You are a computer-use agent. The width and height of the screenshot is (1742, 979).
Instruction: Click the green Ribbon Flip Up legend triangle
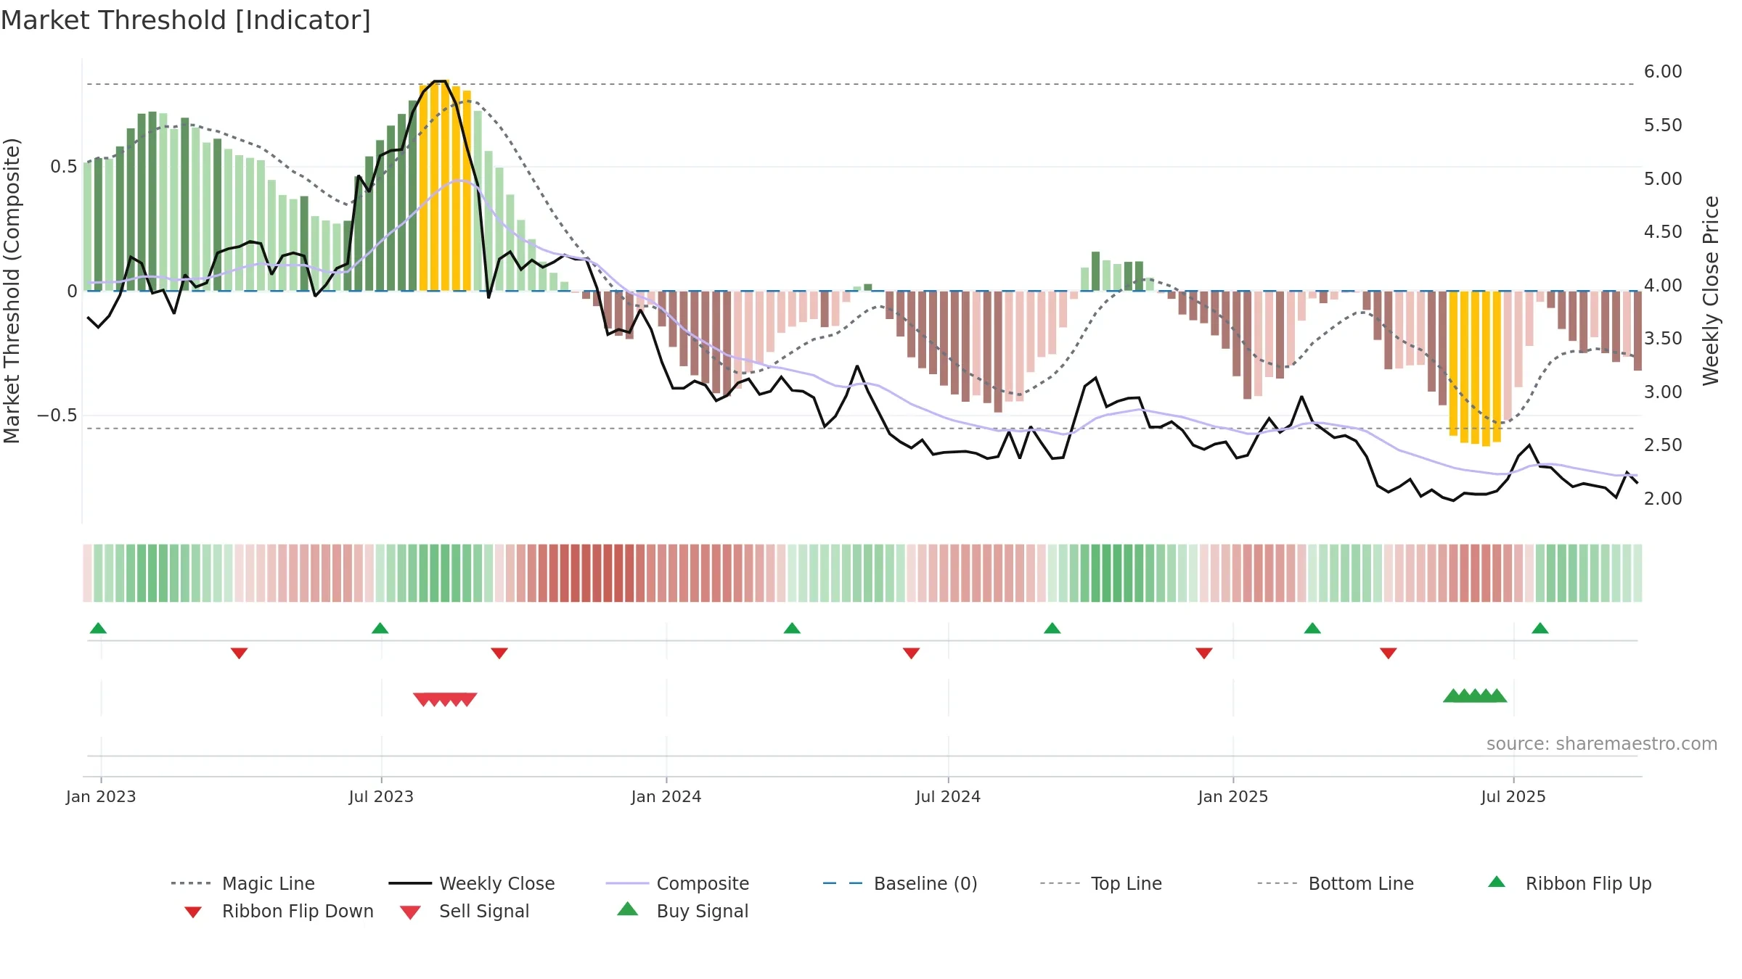[x=1497, y=882]
